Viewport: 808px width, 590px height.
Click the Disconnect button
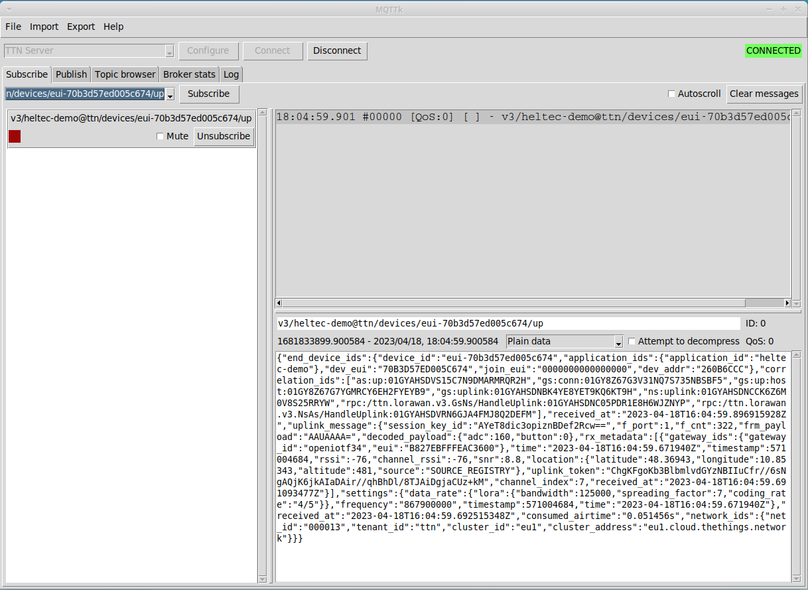point(337,50)
